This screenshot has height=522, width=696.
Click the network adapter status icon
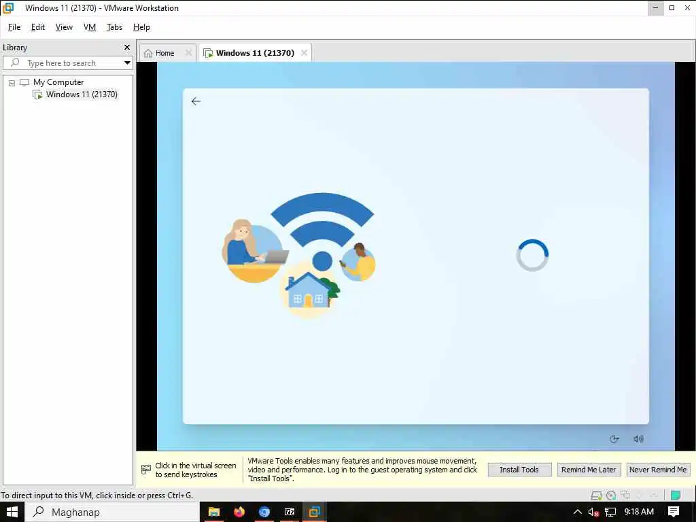(x=625, y=495)
